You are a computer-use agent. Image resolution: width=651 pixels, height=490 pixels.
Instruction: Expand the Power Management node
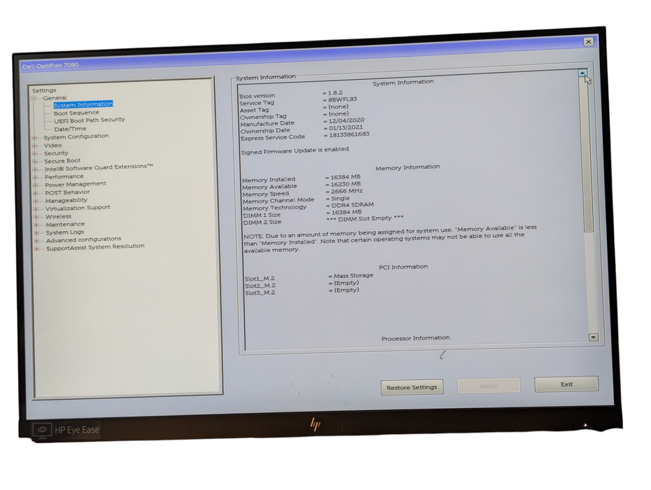coord(36,185)
